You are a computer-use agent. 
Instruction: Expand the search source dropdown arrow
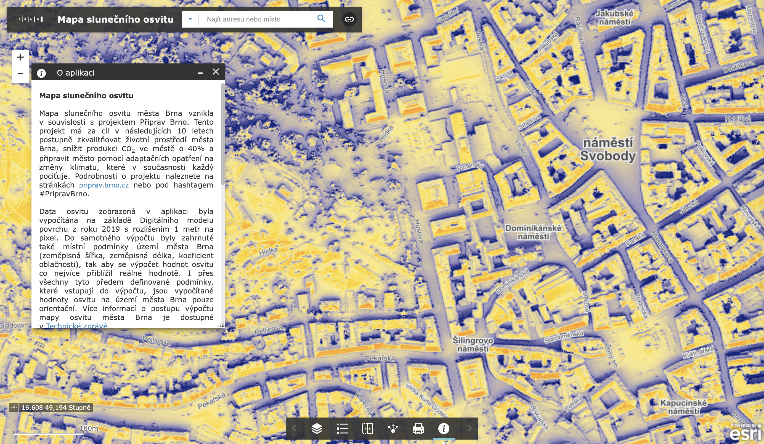(190, 19)
